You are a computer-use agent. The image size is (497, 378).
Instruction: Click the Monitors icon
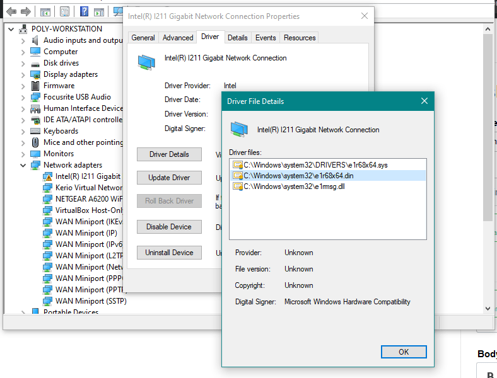[35, 154]
